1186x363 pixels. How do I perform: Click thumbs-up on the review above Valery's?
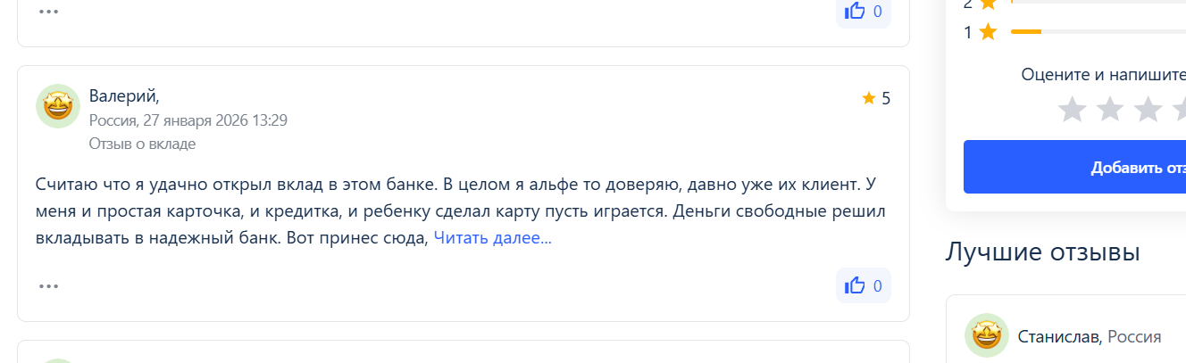856,12
